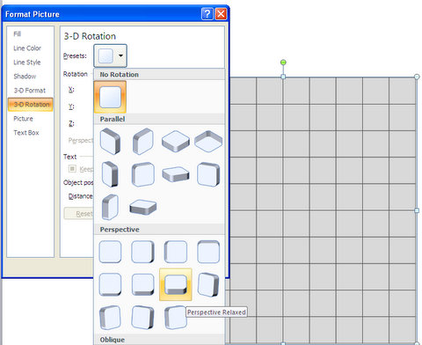Pick the flat dark Parallel preset in third row

tap(143, 207)
